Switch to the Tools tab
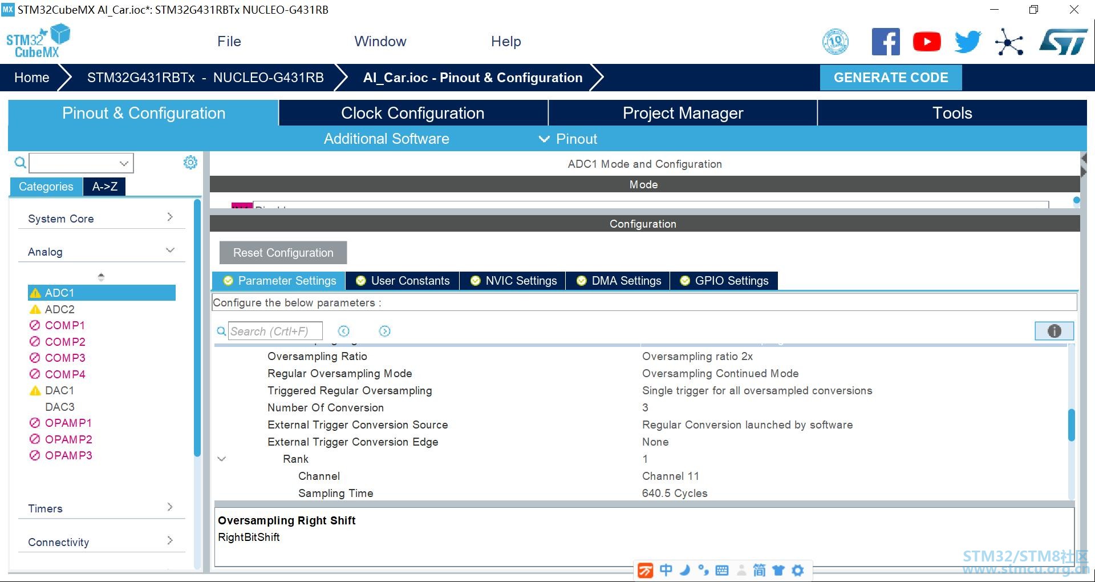The image size is (1095, 582). click(x=952, y=113)
